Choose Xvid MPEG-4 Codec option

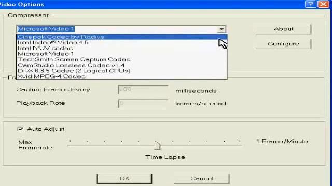click(x=121, y=76)
